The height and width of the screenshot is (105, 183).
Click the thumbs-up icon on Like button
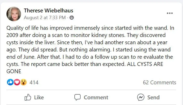click(x=28, y=97)
